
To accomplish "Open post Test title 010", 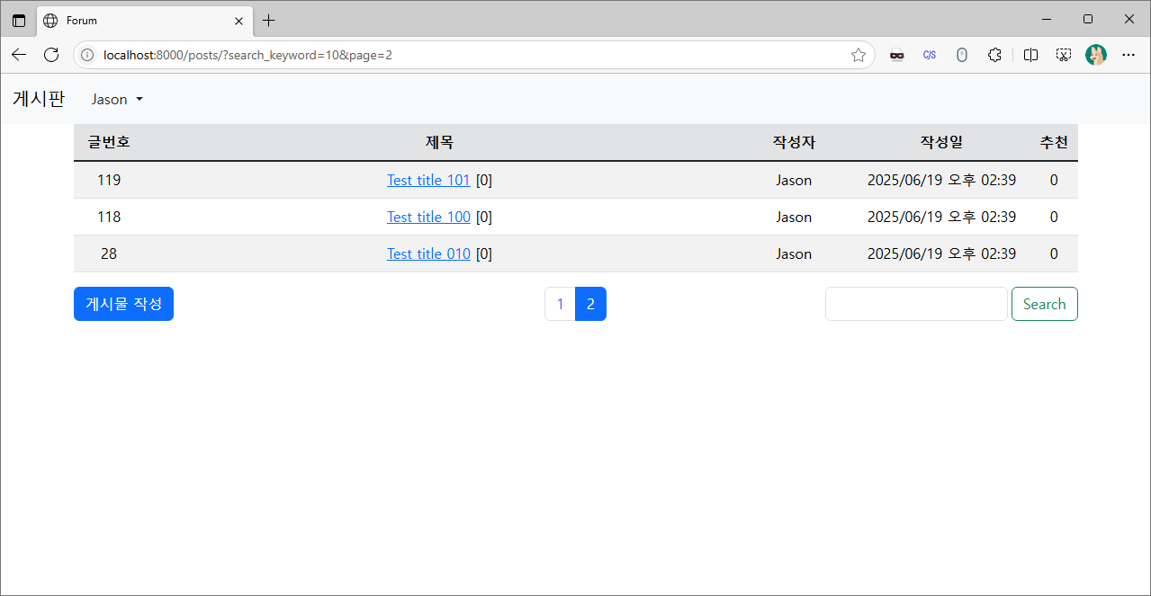I will pyautogui.click(x=428, y=254).
